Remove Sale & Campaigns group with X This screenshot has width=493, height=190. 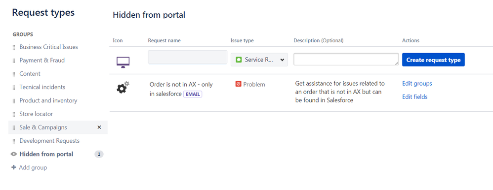click(99, 127)
